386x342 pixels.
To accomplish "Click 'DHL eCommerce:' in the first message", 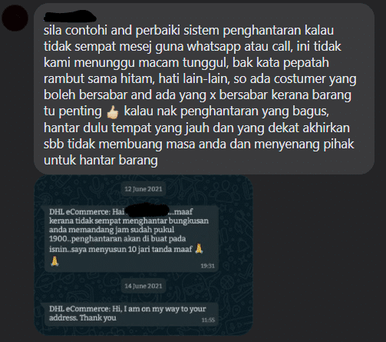I will click(80, 211).
